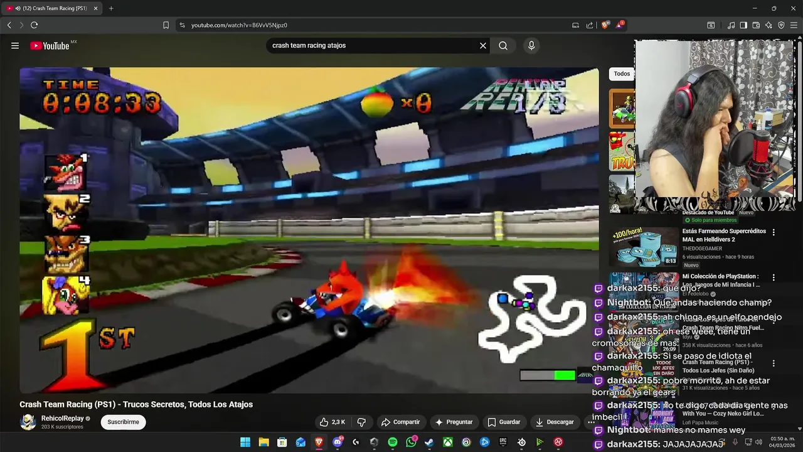Viewport: 803px width, 452px height.
Task: Clear the search text with X
Action: point(483,45)
